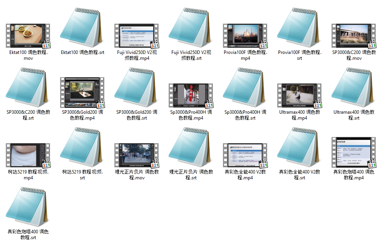This screenshot has width=380, height=243.
Task: Select the Sp3000&Pro400H 调色教程.srt file icon
Action: (x=245, y=89)
